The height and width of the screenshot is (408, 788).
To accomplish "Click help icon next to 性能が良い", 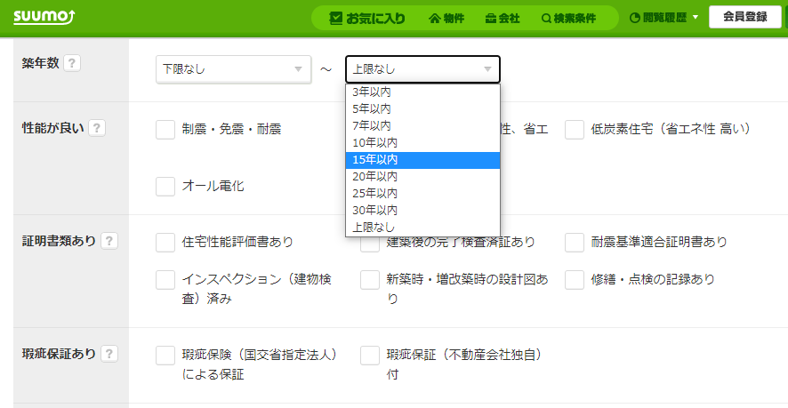I will (97, 129).
